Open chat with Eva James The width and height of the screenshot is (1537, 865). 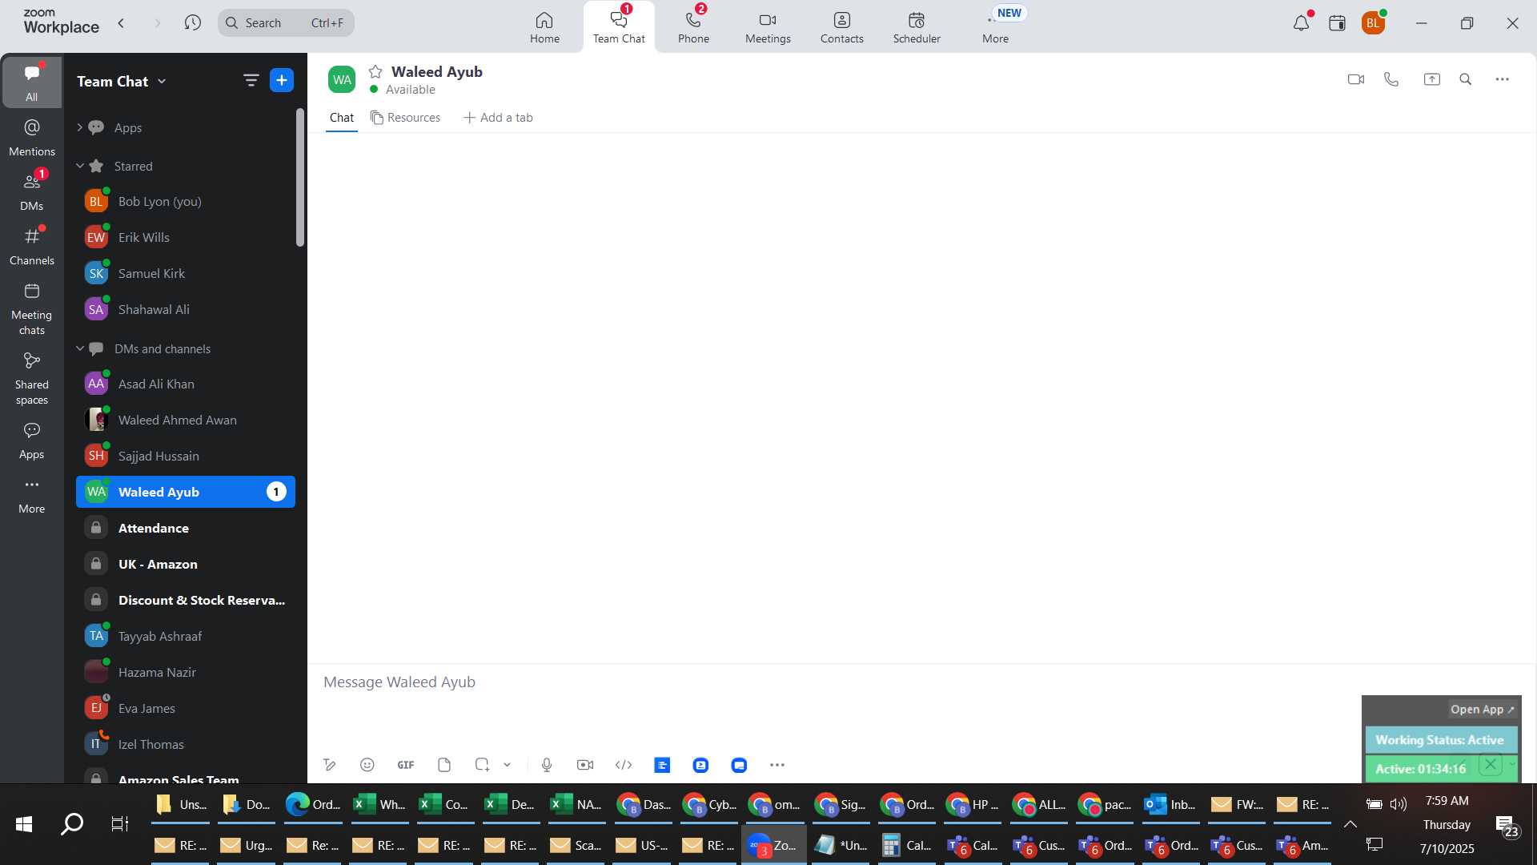click(x=186, y=708)
